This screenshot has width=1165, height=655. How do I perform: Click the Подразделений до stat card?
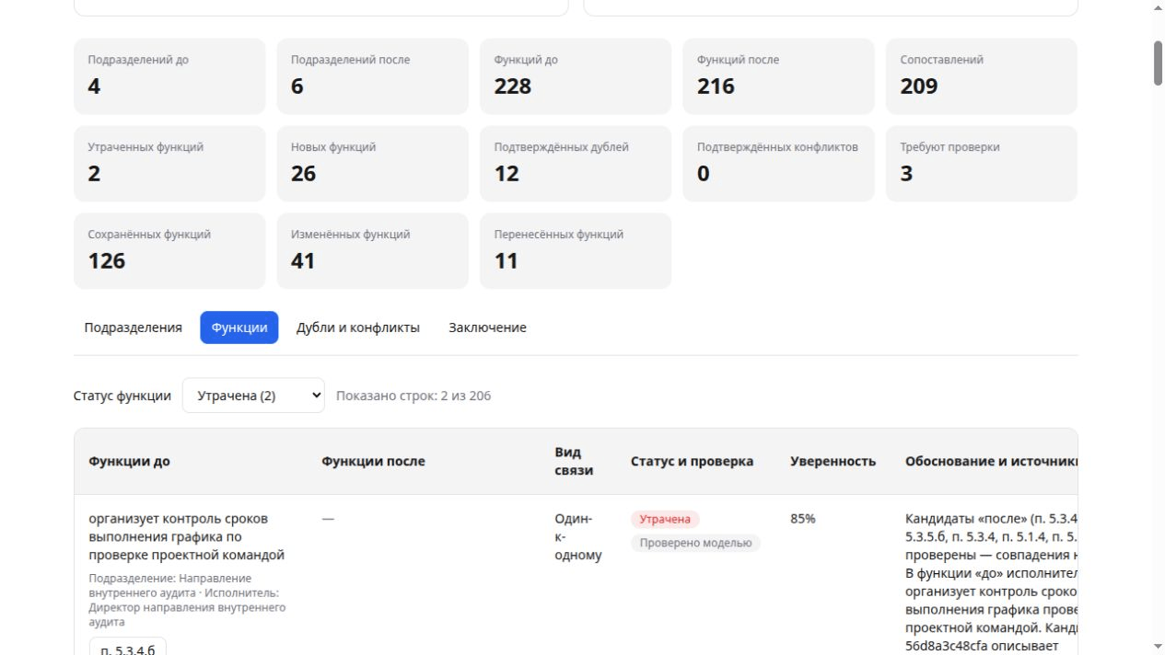(169, 76)
